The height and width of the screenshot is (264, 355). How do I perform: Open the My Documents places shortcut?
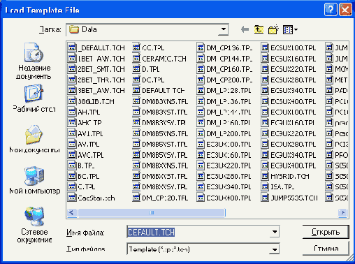pyautogui.click(x=34, y=139)
